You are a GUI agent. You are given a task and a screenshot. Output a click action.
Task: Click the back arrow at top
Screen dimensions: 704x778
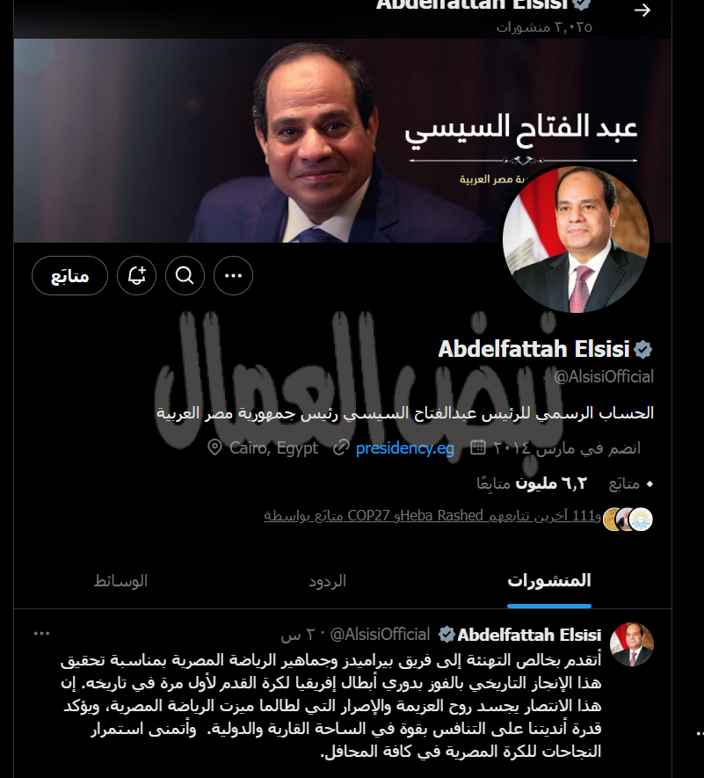click(x=642, y=10)
